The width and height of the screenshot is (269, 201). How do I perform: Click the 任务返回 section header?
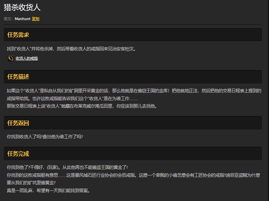pos(18,123)
